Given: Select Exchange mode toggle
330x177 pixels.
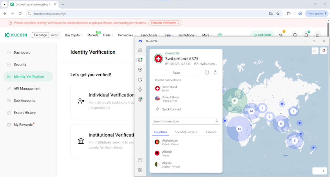Looking at the screenshot, I should click(40, 35).
